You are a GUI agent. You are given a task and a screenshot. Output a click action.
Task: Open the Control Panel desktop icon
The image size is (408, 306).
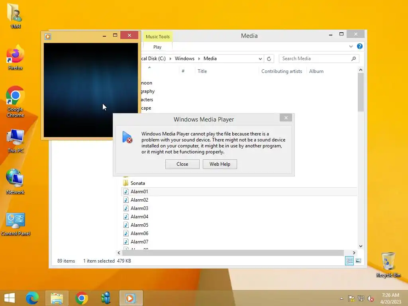[x=16, y=224]
